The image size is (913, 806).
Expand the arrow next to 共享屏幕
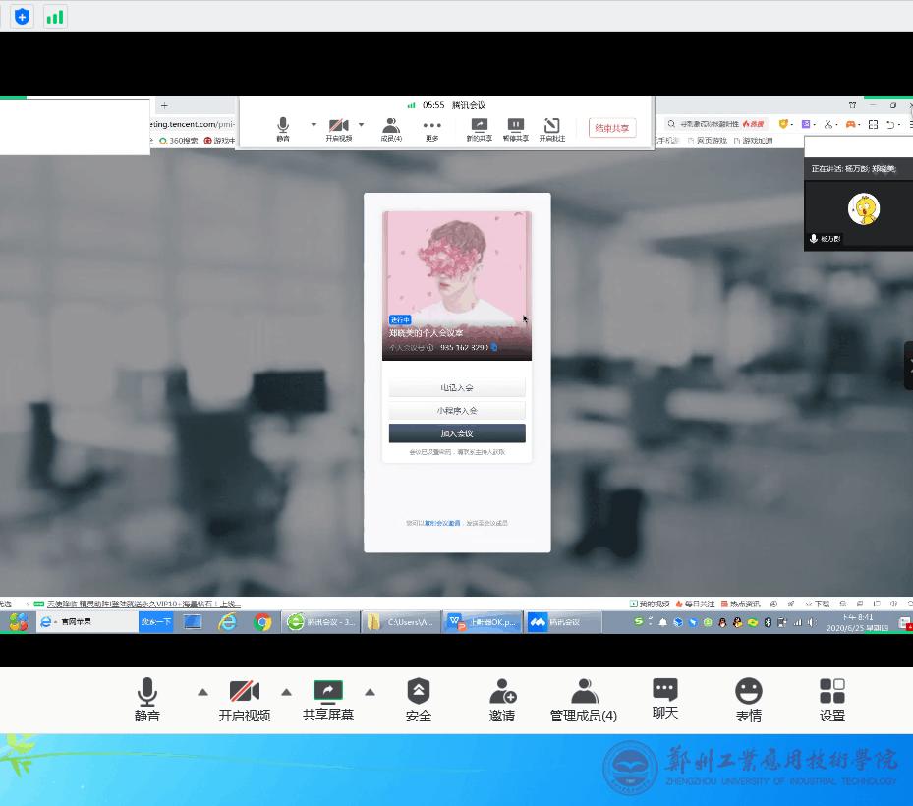pos(371,692)
